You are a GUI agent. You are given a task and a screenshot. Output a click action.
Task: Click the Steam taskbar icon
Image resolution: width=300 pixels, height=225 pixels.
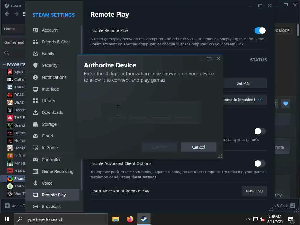tap(144, 219)
